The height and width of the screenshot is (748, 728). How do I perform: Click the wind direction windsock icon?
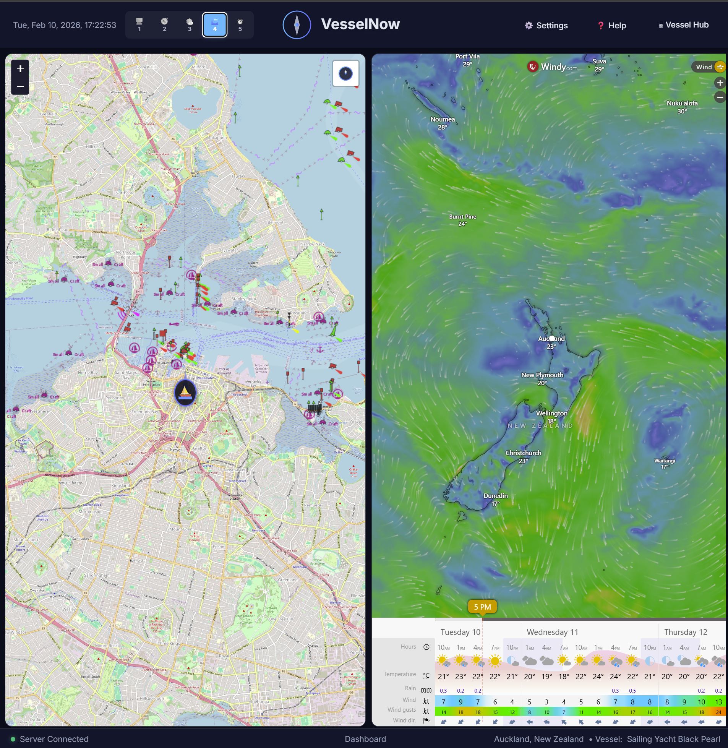426,721
